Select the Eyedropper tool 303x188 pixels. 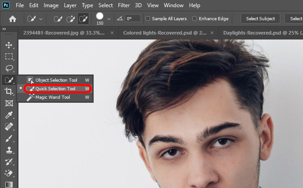(x=9, y=115)
